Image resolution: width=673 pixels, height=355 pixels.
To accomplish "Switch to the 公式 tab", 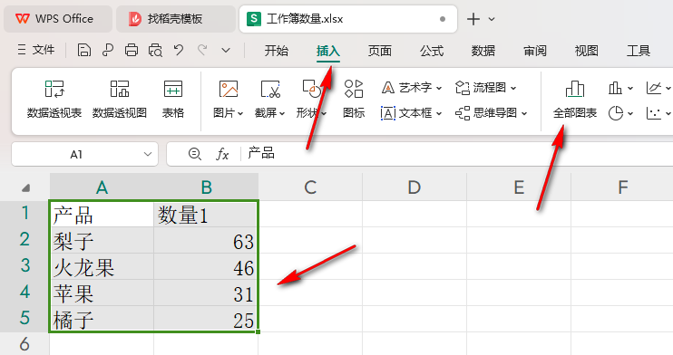I will [432, 51].
